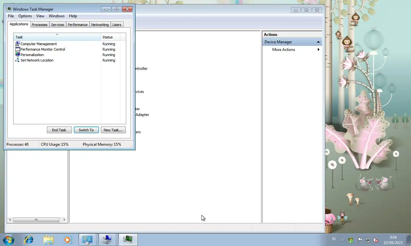Show hidden tray icons arrow
Image resolution: width=411 pixels, height=246 pixels.
343,240
